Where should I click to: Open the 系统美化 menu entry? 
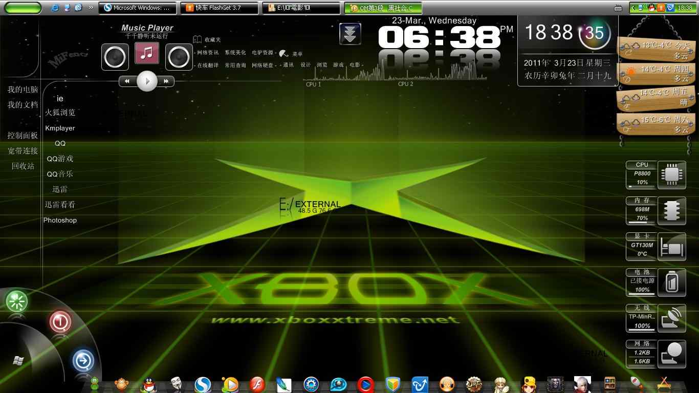(x=235, y=53)
